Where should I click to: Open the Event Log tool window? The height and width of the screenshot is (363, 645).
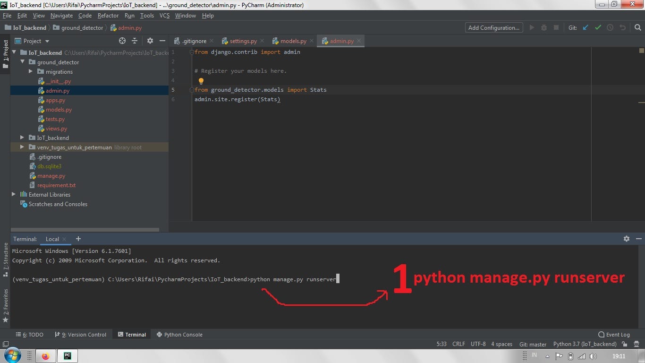[x=614, y=335]
